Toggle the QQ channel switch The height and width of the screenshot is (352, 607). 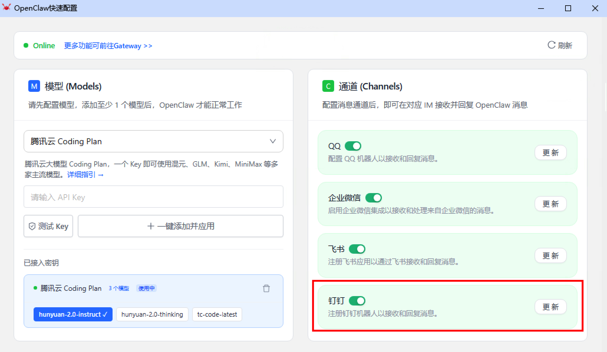pos(353,146)
